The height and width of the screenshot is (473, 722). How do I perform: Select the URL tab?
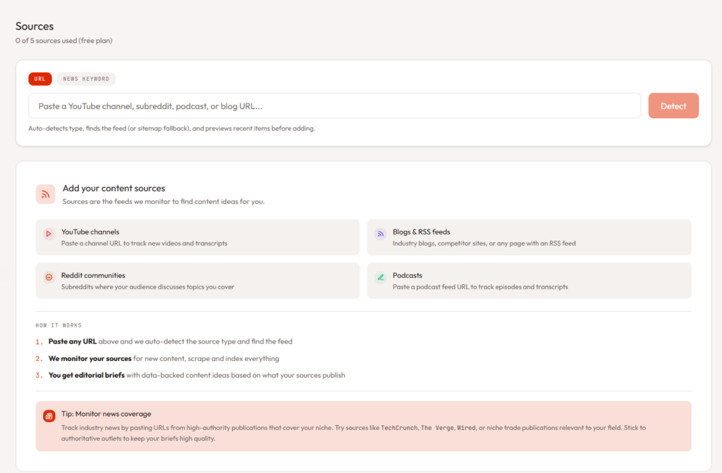(x=39, y=79)
